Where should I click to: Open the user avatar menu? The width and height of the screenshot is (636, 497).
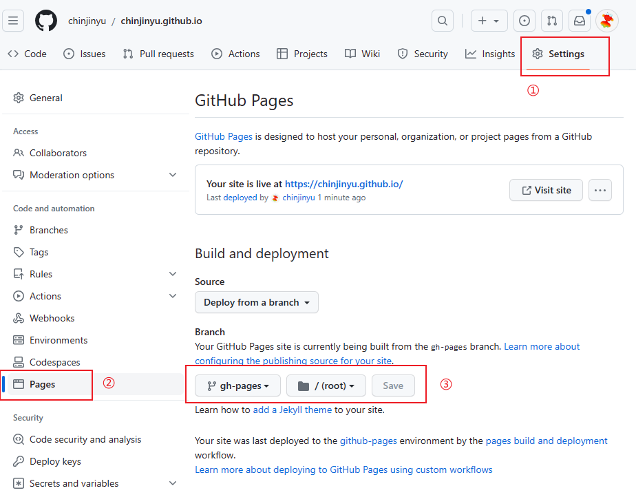click(x=607, y=20)
